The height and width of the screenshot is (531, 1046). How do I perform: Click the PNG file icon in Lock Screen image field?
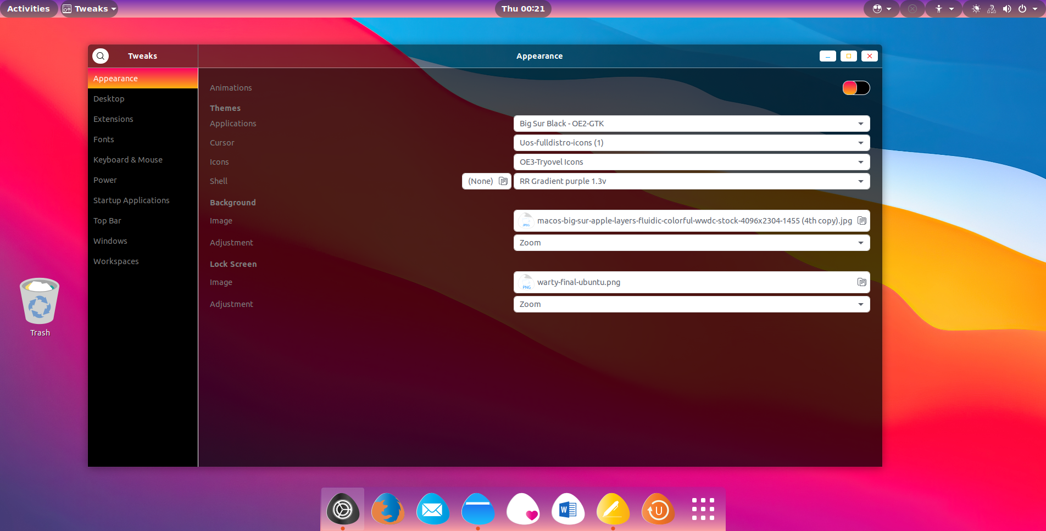pyautogui.click(x=526, y=282)
